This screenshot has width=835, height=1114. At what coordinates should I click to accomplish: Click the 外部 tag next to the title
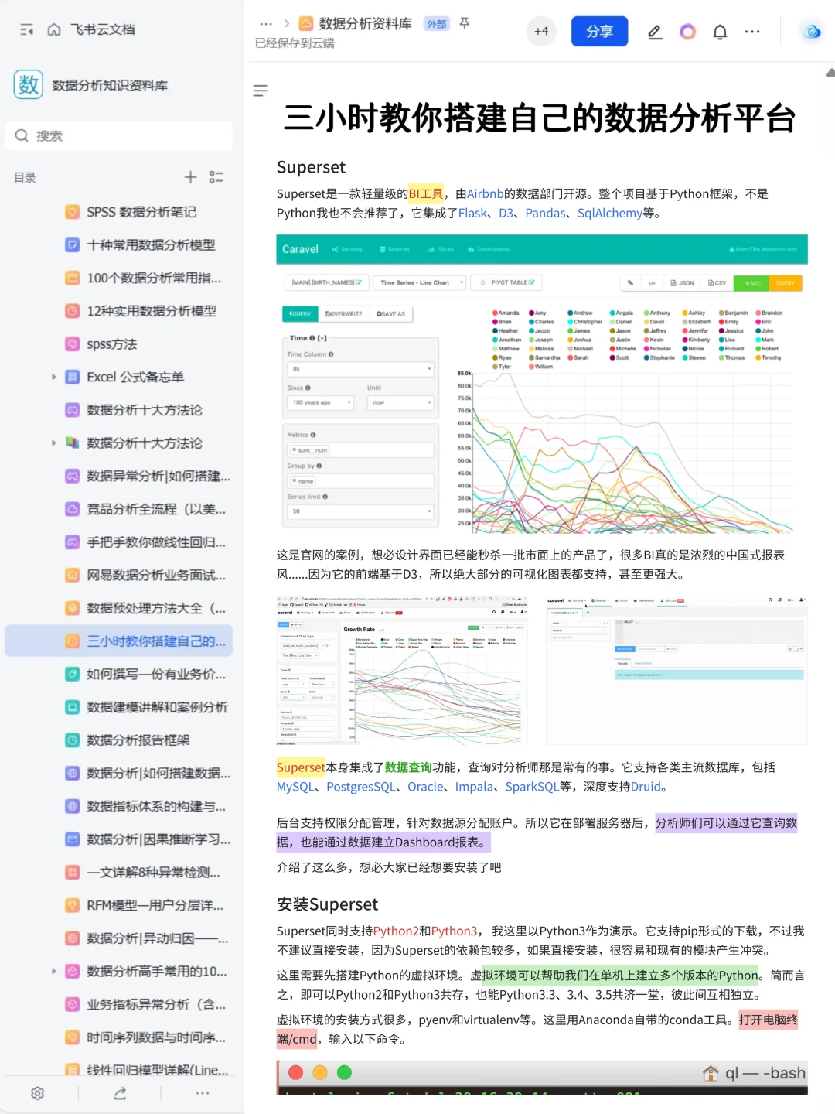pos(437,24)
